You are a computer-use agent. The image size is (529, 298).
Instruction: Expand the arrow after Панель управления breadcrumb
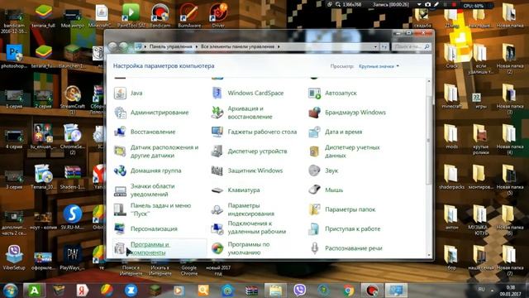(197, 46)
